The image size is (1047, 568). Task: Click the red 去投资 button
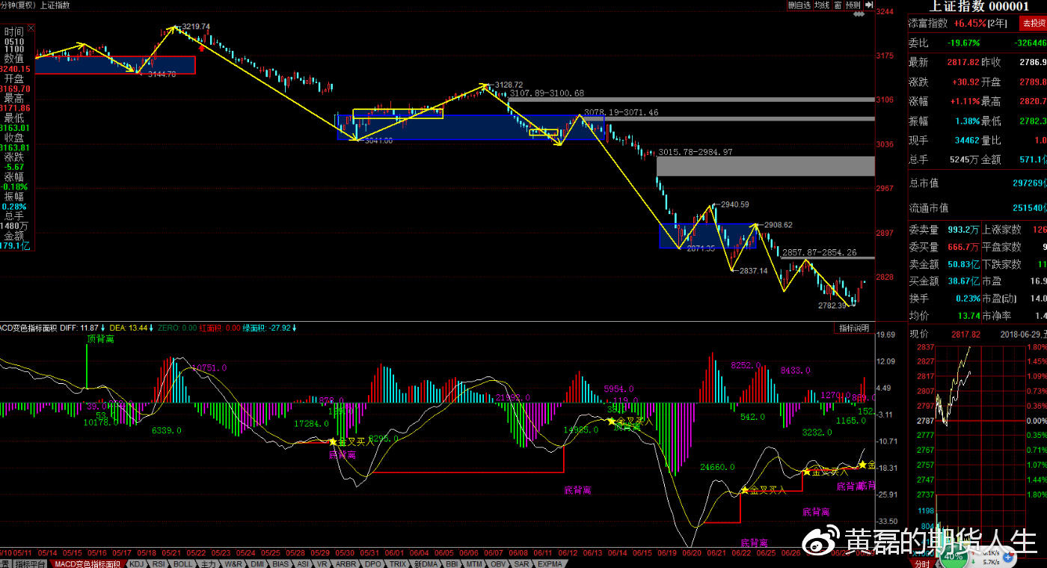point(1034,23)
